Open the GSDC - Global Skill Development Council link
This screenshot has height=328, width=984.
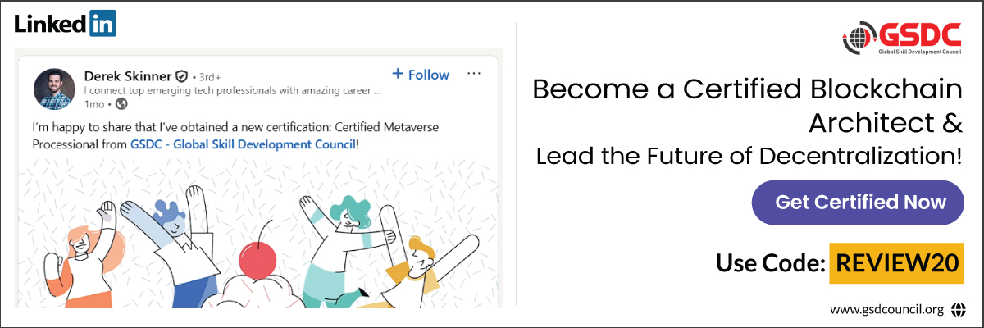coord(243,144)
